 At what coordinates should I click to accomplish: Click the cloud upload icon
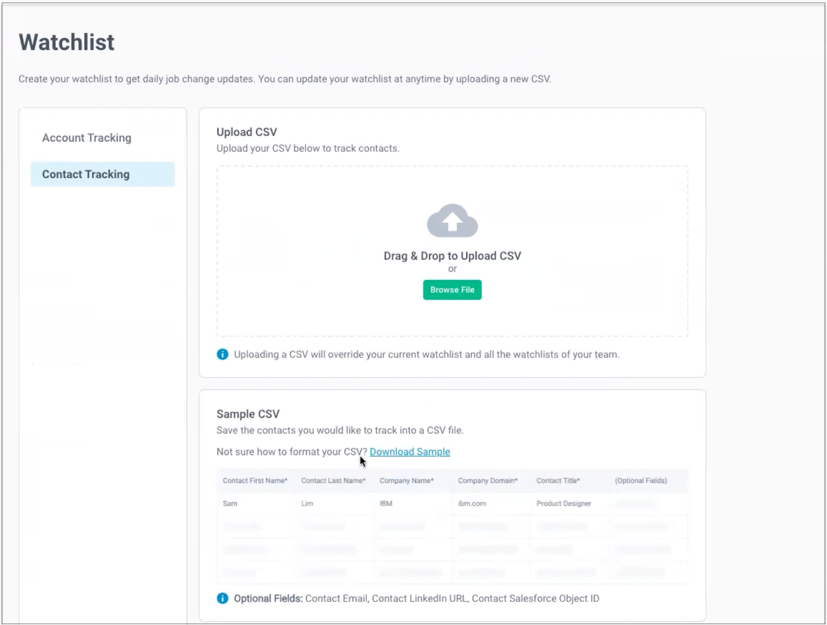(x=452, y=221)
